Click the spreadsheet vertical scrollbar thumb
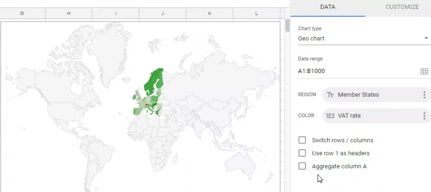This screenshot has width=431, height=192. pyautogui.click(x=287, y=25)
